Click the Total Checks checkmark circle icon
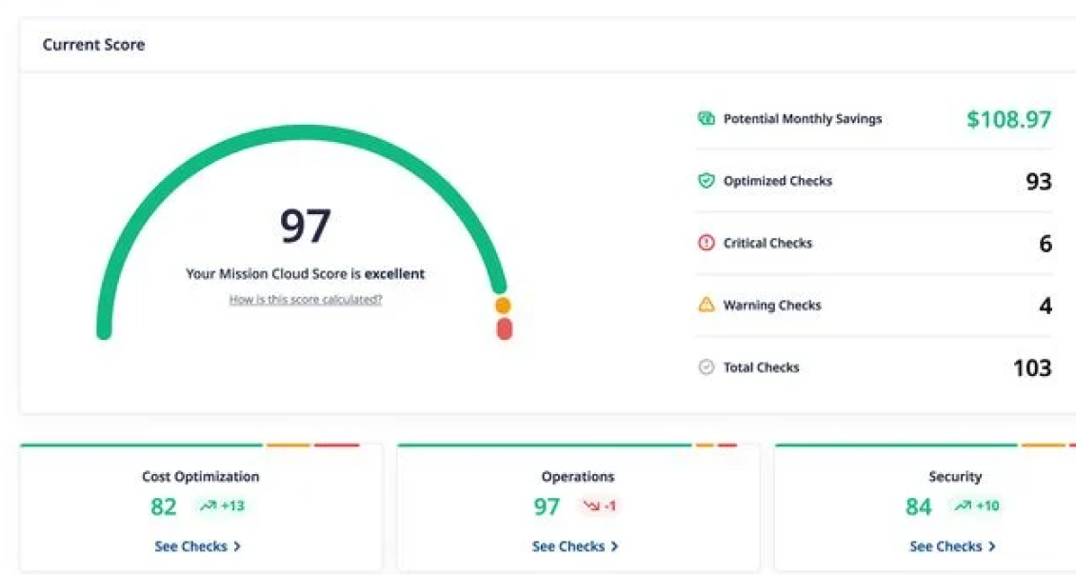This screenshot has height=575, width=1076. (x=707, y=367)
